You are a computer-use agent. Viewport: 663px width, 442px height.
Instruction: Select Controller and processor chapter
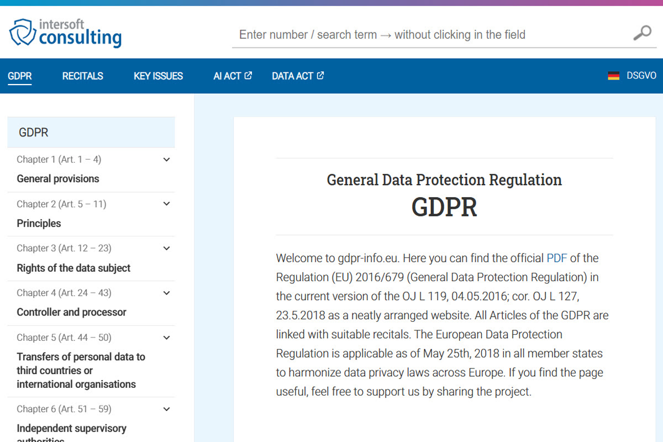[x=71, y=312]
